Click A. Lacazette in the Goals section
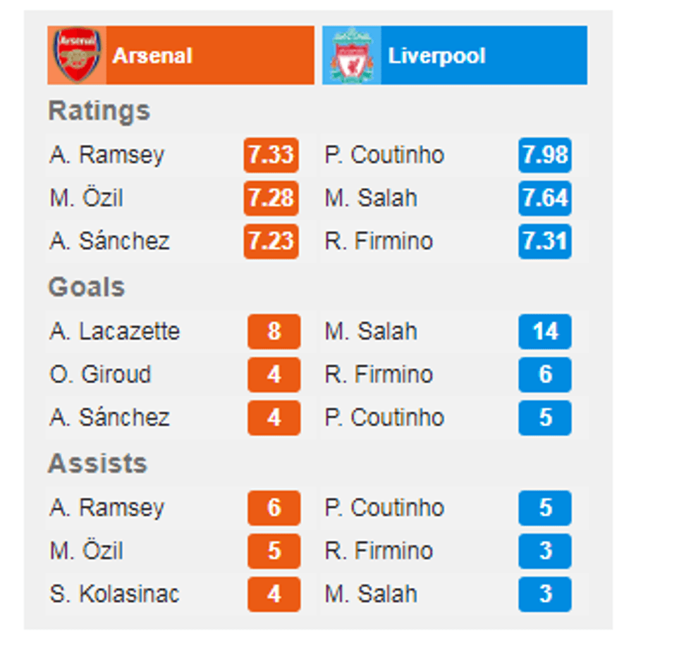 [114, 331]
